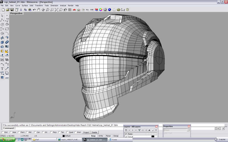Open the Render menu
This screenshot has height=142, width=228.
pyautogui.click(x=71, y=5)
